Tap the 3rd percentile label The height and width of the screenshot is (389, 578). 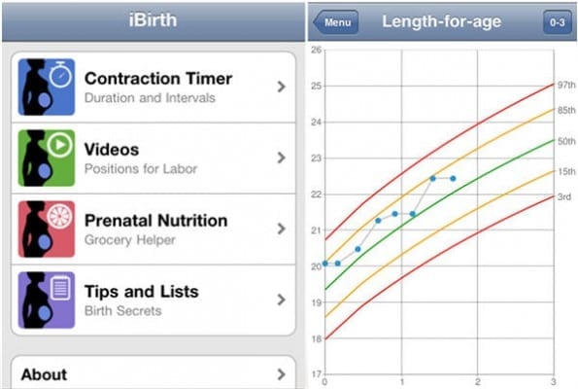(x=564, y=197)
